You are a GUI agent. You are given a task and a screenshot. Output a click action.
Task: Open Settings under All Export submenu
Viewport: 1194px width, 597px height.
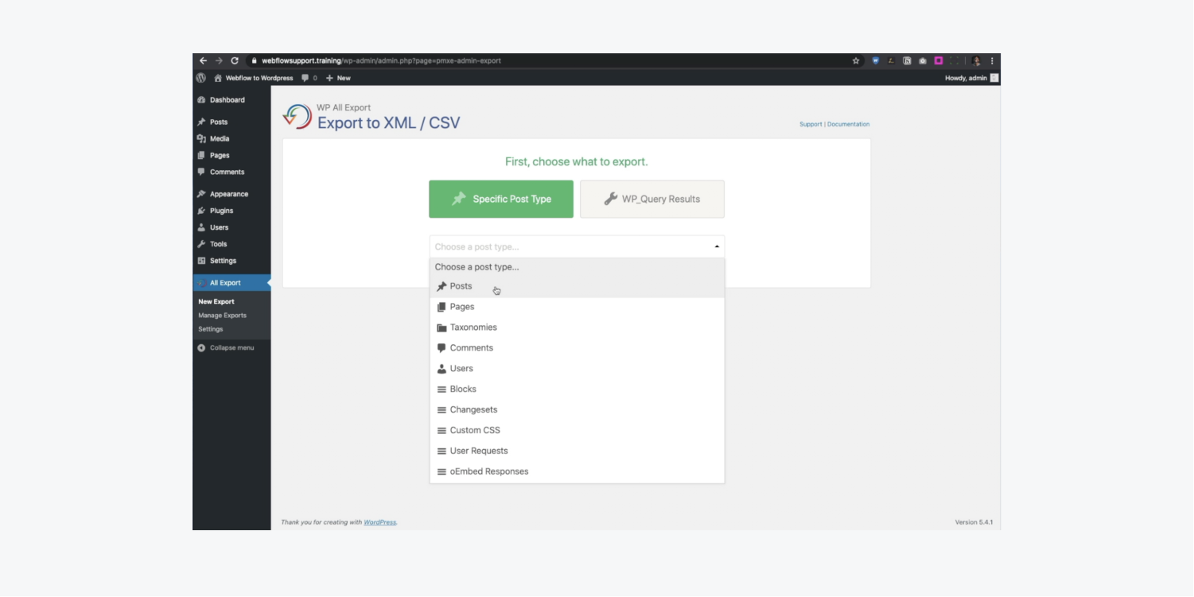211,329
